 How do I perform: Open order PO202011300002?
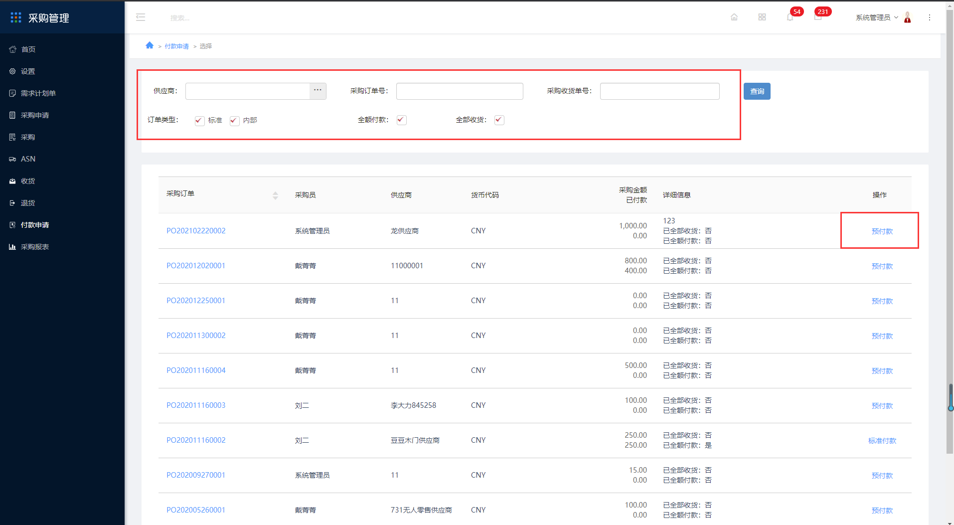196,336
